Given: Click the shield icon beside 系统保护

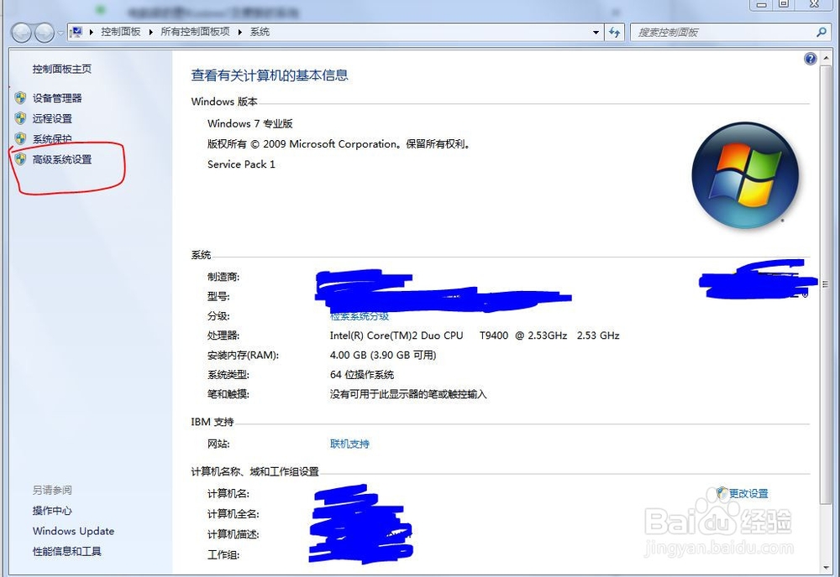Looking at the screenshot, I should pos(20,138).
